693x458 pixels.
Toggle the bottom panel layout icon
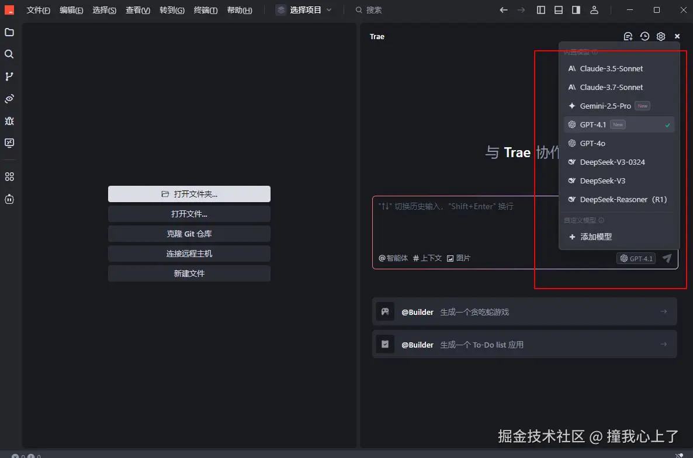pyautogui.click(x=559, y=10)
